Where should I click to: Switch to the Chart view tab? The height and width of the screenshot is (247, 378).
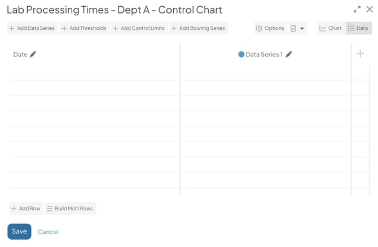pyautogui.click(x=332, y=28)
